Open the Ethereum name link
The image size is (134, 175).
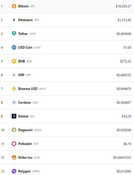click(25, 20)
